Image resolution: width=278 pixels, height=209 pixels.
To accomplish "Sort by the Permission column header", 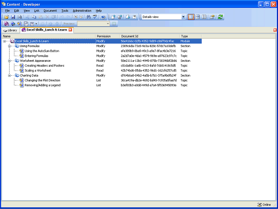I will click(108, 36).
